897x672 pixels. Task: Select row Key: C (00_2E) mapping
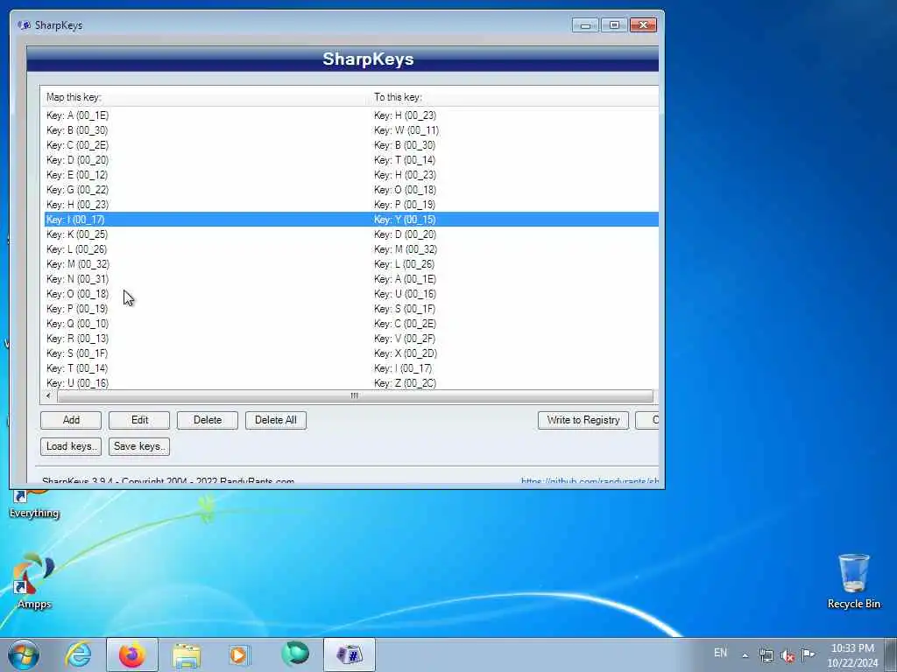click(x=351, y=145)
